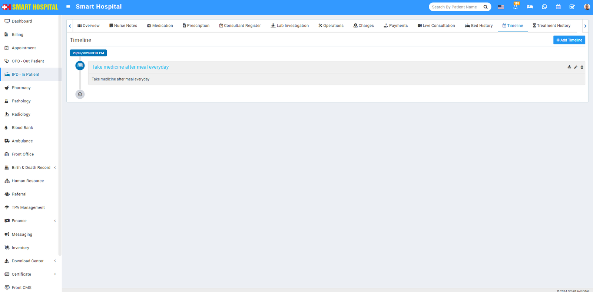Open the task checklist icon in header

point(572,7)
